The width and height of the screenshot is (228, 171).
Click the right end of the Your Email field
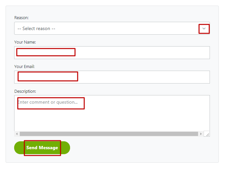(197, 77)
